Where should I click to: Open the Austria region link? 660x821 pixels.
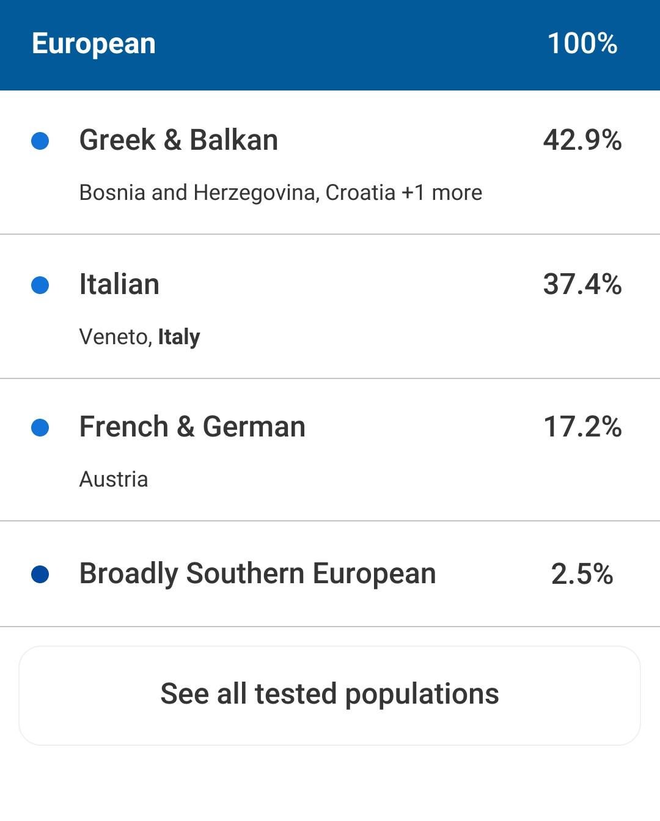[114, 479]
